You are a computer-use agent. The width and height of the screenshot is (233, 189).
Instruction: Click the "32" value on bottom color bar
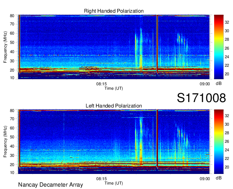(x=227, y=116)
